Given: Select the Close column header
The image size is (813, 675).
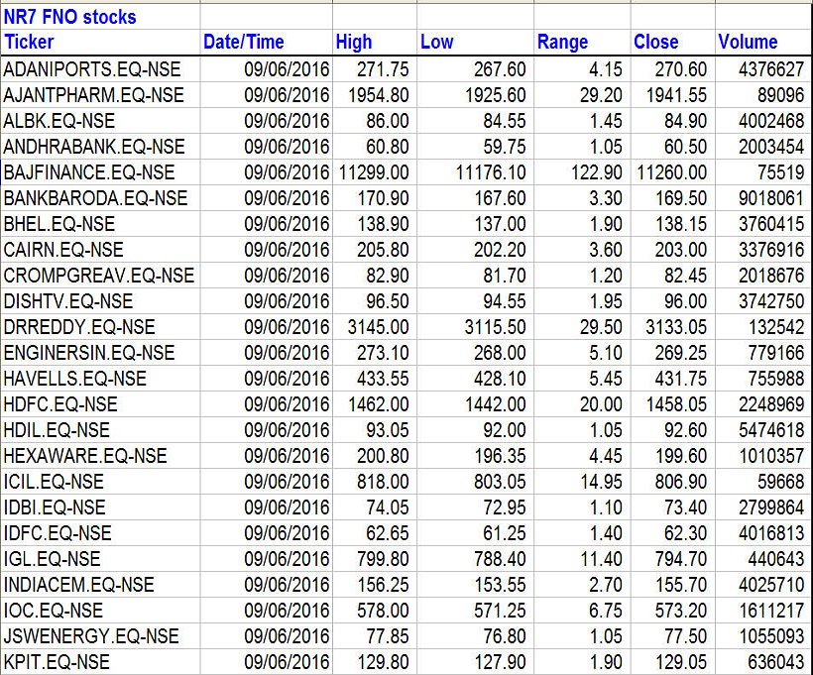Looking at the screenshot, I should tap(655, 42).
